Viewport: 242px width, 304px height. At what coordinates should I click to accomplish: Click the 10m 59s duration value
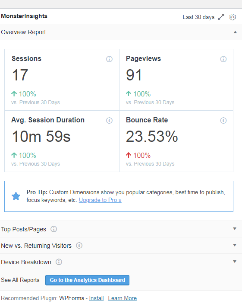[41, 136]
